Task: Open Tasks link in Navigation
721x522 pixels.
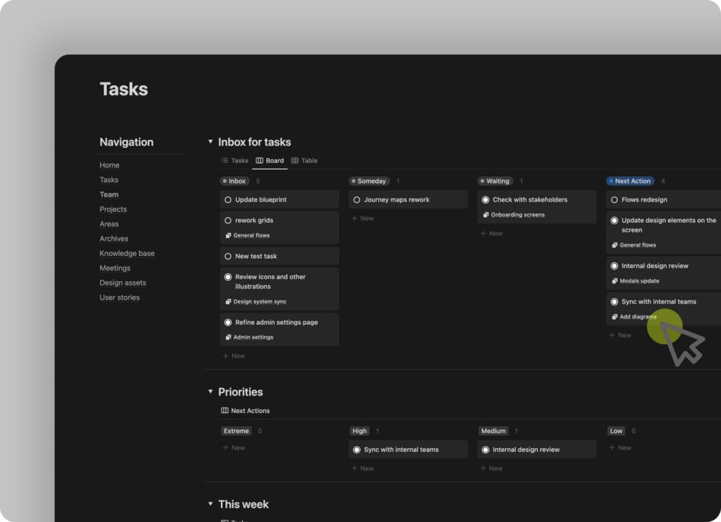Action: coord(109,180)
